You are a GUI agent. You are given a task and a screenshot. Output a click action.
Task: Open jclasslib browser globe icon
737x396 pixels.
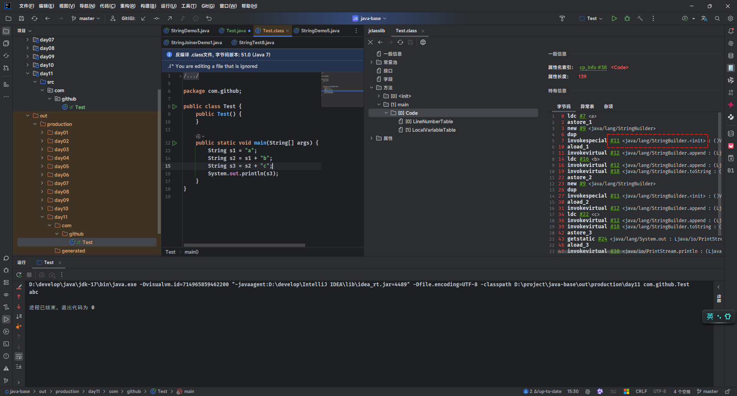(423, 42)
